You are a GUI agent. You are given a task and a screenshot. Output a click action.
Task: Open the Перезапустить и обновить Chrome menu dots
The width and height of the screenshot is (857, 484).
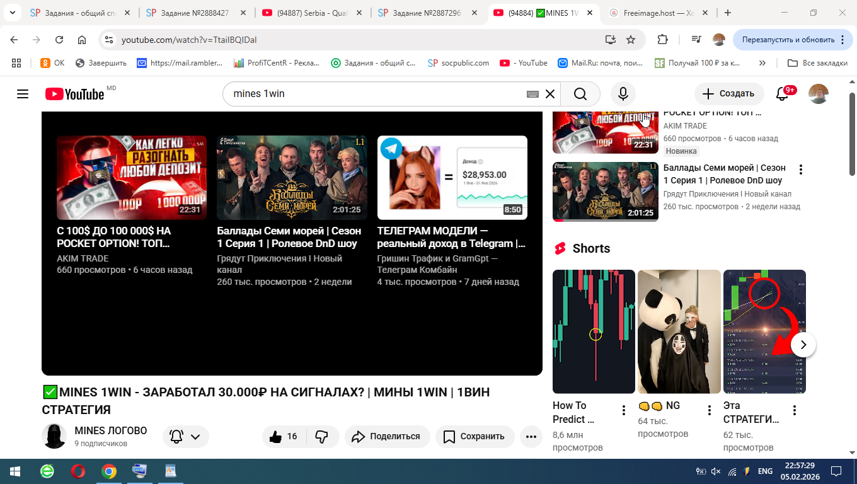click(x=843, y=40)
